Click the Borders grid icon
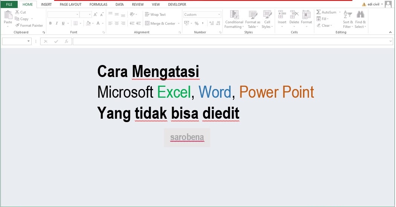Viewport: 396px width, 207px height. tap(75, 23)
